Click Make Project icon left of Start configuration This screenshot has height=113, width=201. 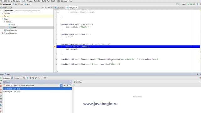click(177, 4)
